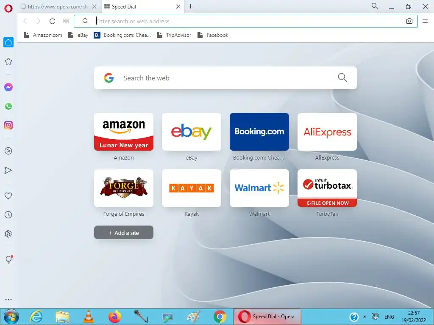Close the Speed Dial tab
The image size is (434, 325).
point(178,7)
